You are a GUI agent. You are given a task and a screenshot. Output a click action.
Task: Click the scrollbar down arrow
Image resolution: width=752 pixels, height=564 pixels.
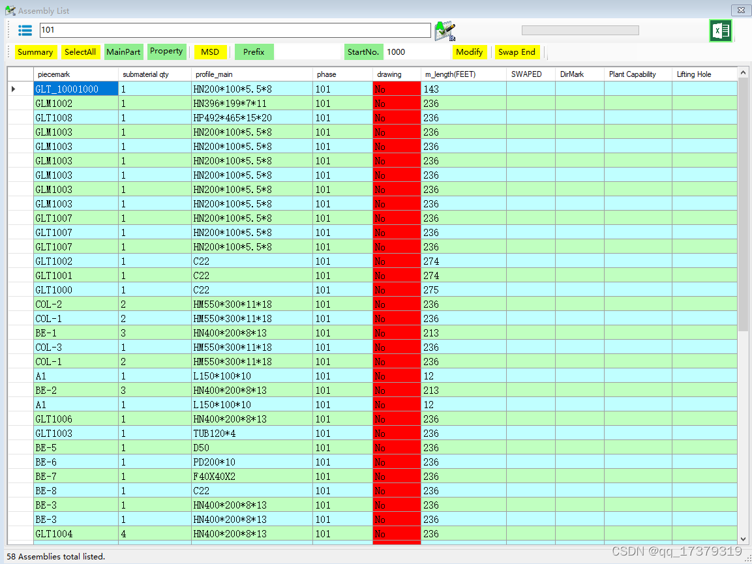pyautogui.click(x=743, y=539)
